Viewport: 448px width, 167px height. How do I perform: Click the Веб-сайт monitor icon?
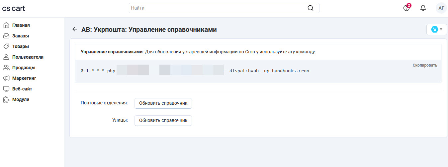[6, 89]
